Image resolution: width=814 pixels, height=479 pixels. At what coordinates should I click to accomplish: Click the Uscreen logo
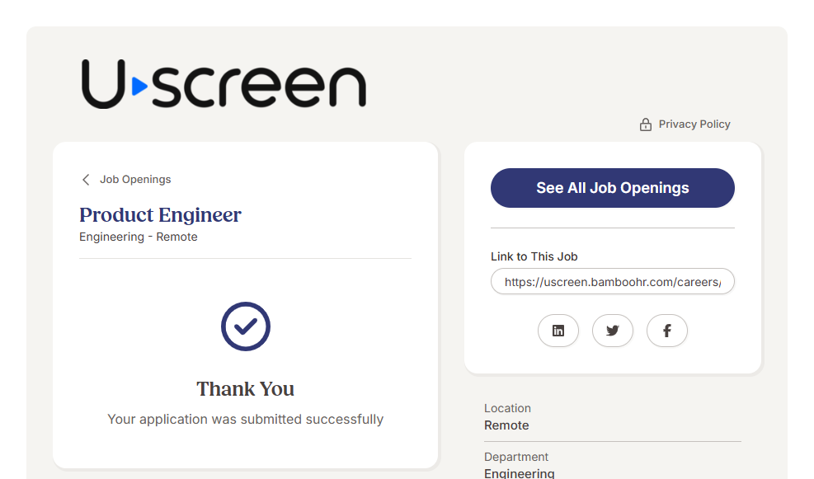[x=223, y=84]
